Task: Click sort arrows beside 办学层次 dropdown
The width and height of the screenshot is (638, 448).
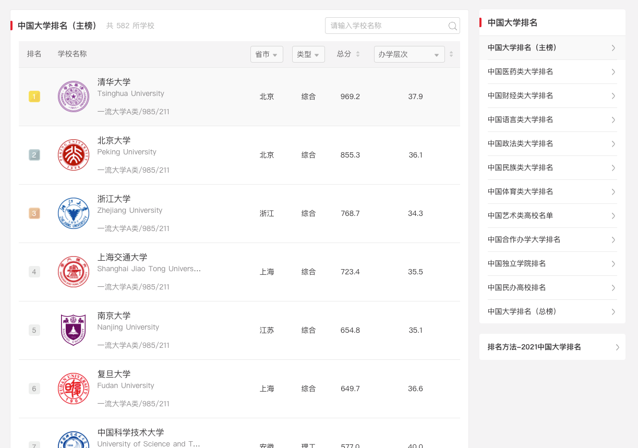Action: pyautogui.click(x=451, y=54)
